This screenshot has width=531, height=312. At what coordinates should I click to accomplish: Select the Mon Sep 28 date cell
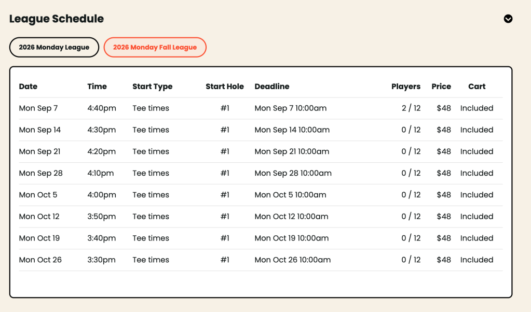pyautogui.click(x=40, y=173)
